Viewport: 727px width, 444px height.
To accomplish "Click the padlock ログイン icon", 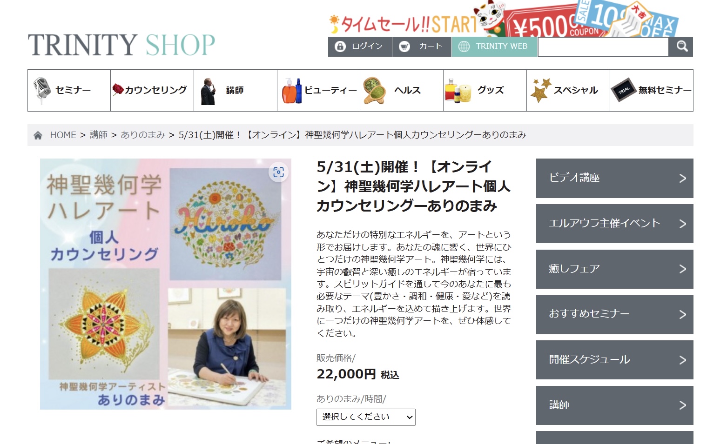I will 340,46.
